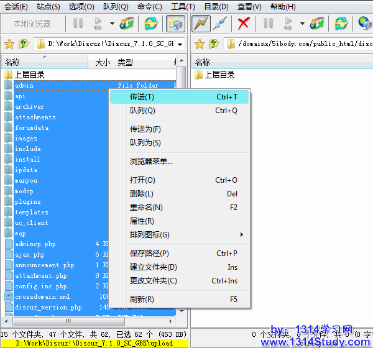Image resolution: width=373 pixels, height=348 pixels.
Task: Open dropdown arrow beside local transfer icon
Action: 112,24
